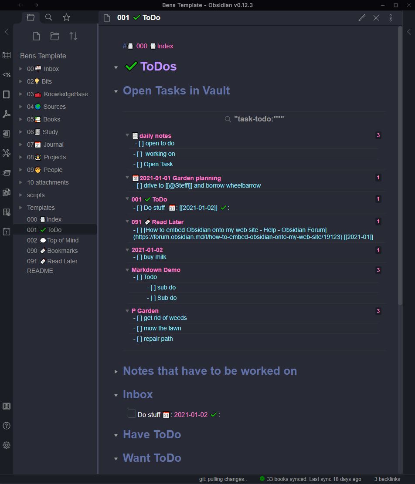Expand Notes that have to be worked on
This screenshot has width=415, height=484.
[116, 371]
